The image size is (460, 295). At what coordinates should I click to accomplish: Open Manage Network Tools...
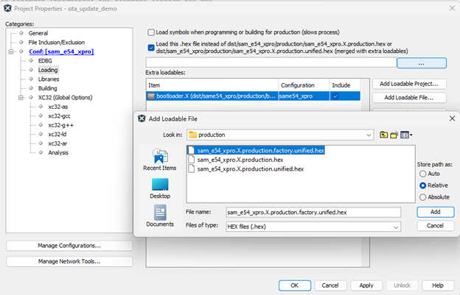coord(69,262)
